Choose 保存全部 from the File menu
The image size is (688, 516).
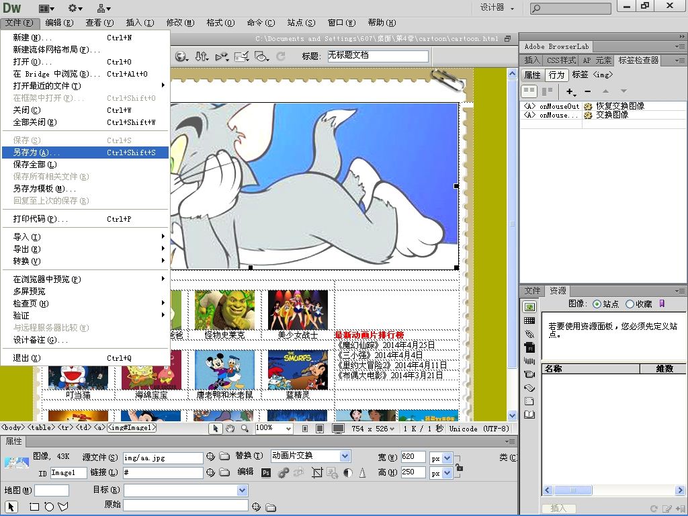coord(85,165)
